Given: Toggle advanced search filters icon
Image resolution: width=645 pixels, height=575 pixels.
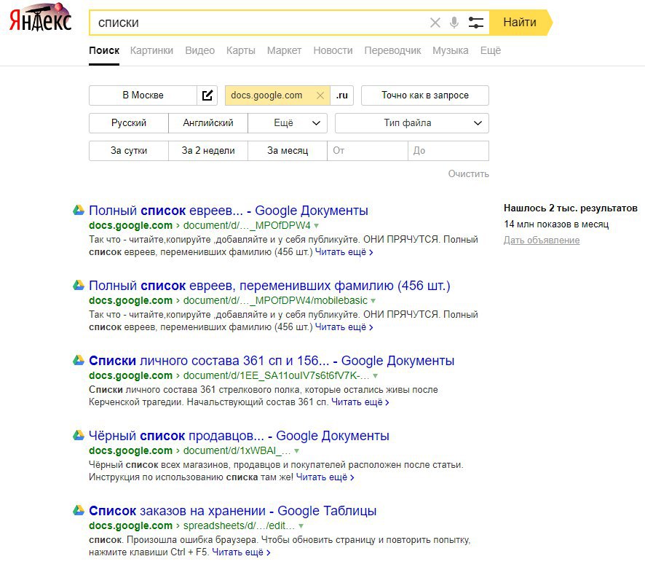Looking at the screenshot, I should (476, 23).
